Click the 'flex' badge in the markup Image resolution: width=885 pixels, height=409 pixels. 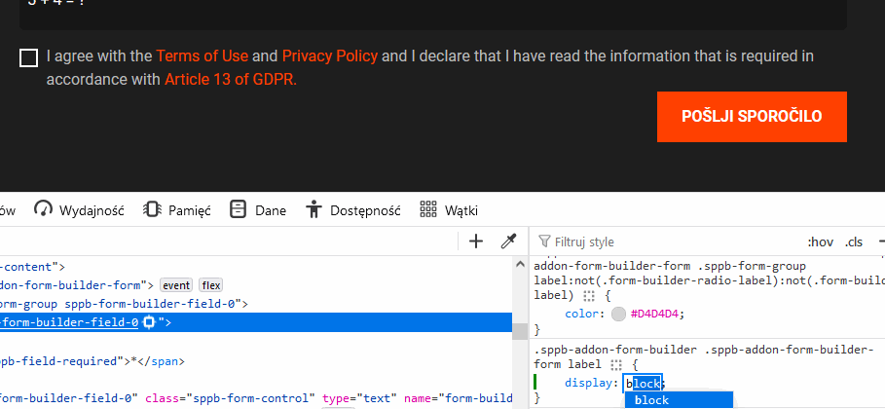tap(211, 285)
